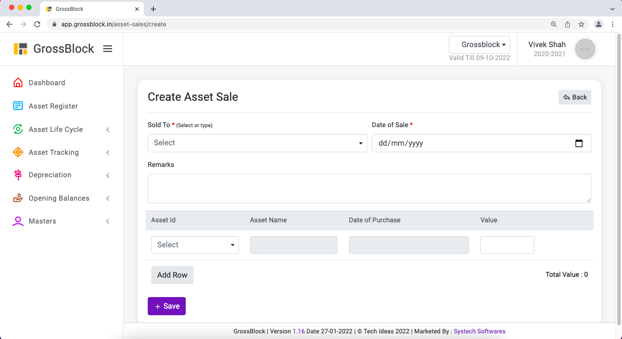The width and height of the screenshot is (622, 339).
Task: Follow the Systech Softwares link
Action: pyautogui.click(x=479, y=331)
